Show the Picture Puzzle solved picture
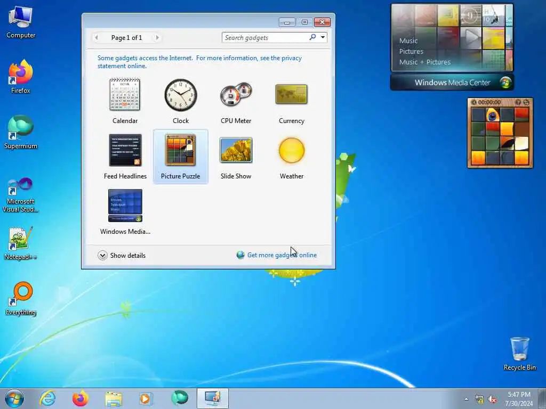Viewport: 546px width, 409px height. [518, 102]
